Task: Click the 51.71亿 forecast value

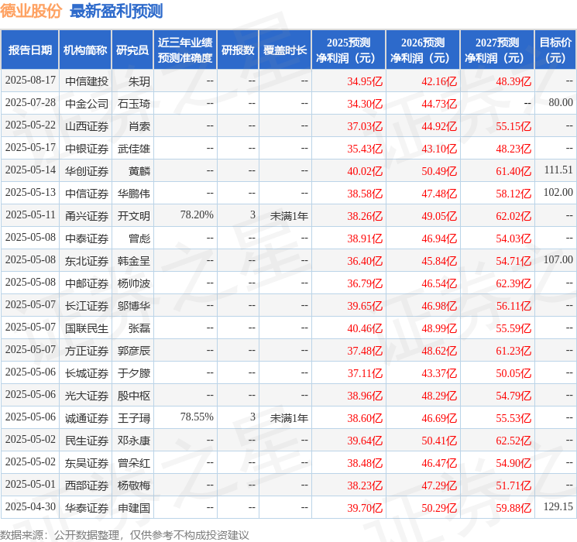Action: point(513,485)
